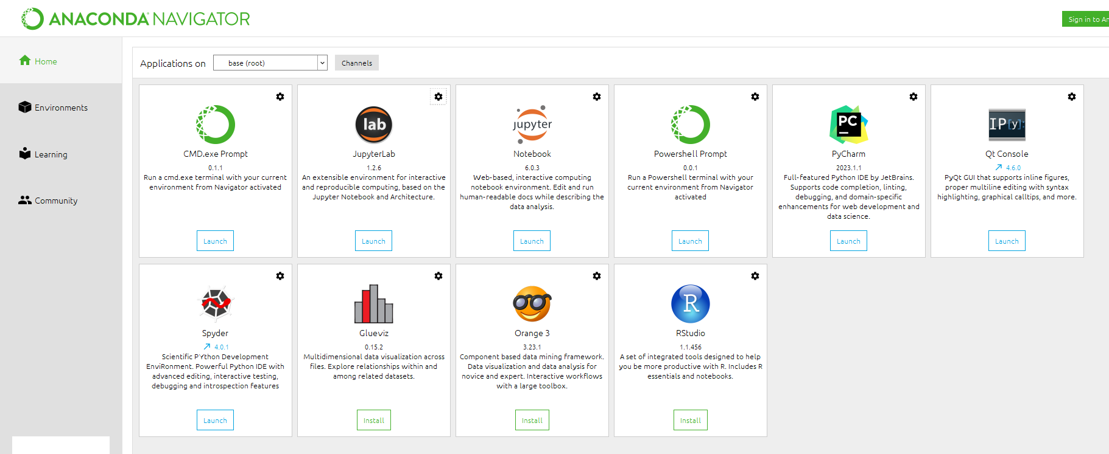
Task: Click Qt Console version 4.6.0 link
Action: (x=1013, y=168)
